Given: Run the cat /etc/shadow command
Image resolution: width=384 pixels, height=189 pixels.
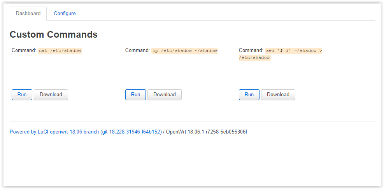Looking at the screenshot, I should click(x=22, y=95).
